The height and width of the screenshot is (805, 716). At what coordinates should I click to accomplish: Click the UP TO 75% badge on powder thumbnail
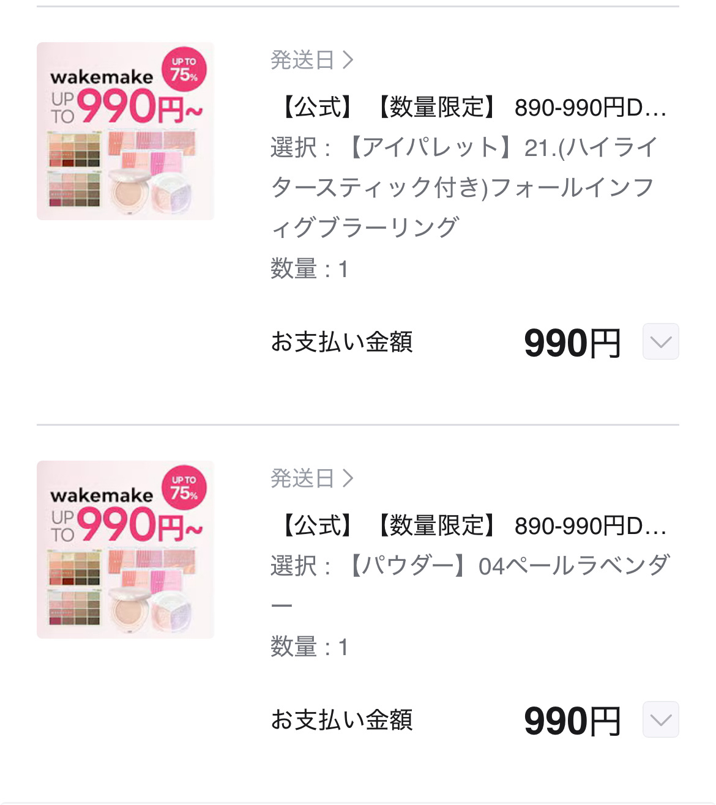pos(184,488)
